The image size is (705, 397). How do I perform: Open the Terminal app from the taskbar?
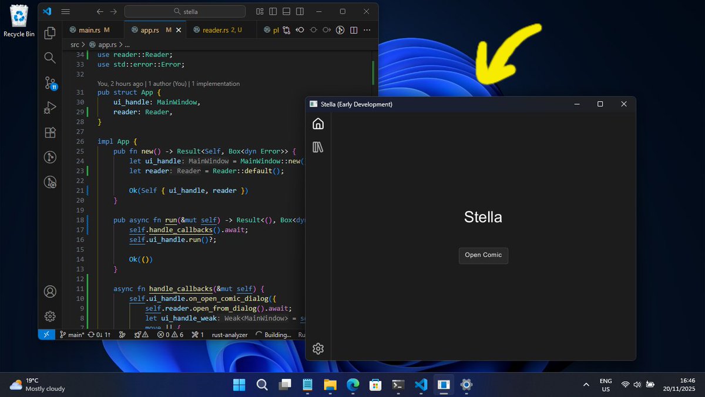[x=398, y=385]
